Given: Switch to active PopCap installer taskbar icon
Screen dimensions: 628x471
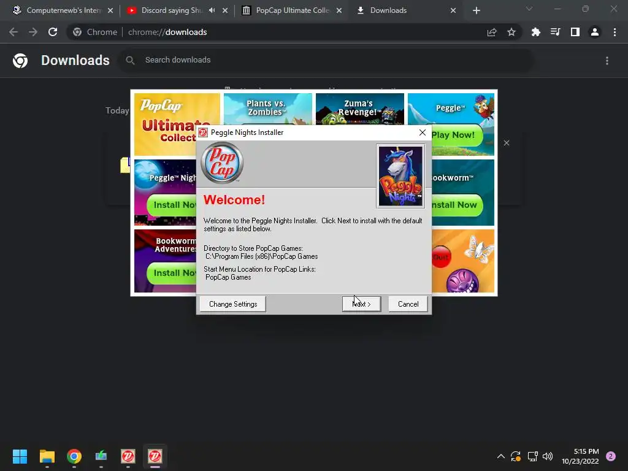Looking at the screenshot, I should click(x=155, y=456).
